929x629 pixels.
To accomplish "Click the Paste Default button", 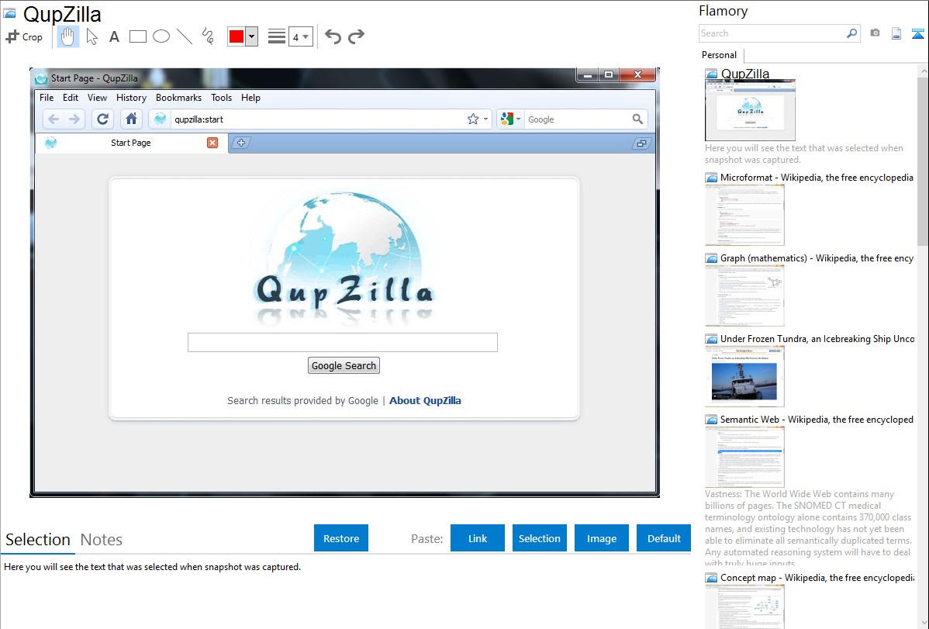I will pyautogui.click(x=664, y=538).
